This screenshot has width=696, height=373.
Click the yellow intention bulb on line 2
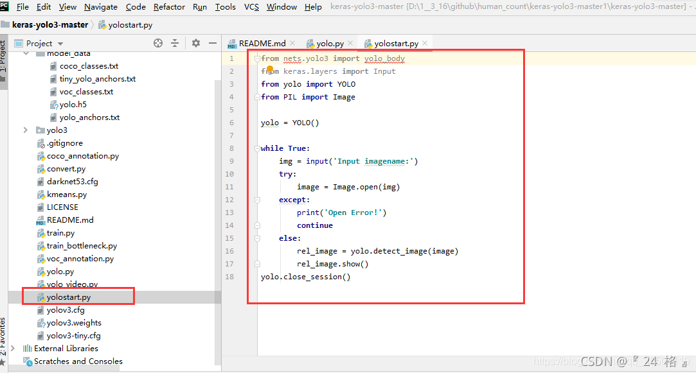(270, 69)
